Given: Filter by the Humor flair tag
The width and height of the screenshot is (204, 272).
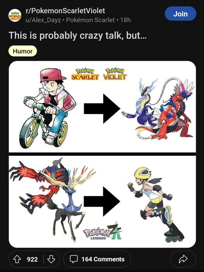Looking at the screenshot, I should click(x=23, y=51).
